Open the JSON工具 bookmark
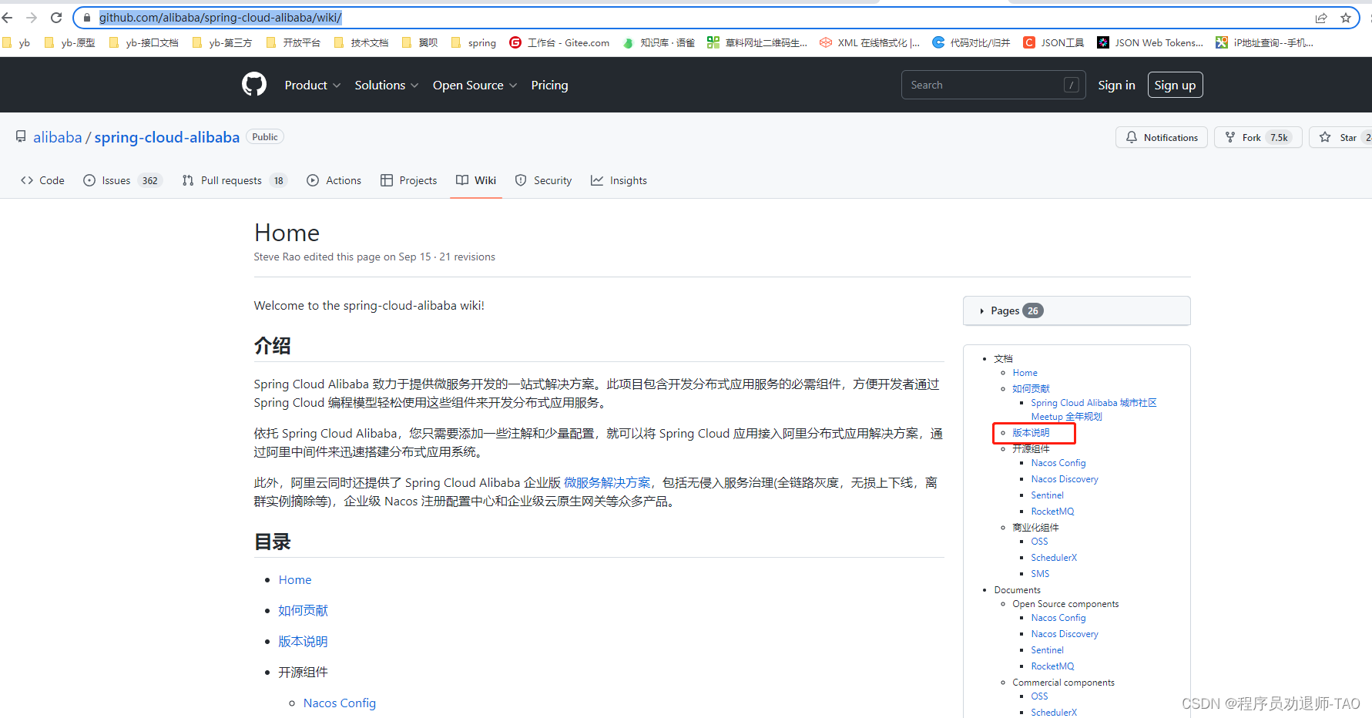 [1053, 42]
